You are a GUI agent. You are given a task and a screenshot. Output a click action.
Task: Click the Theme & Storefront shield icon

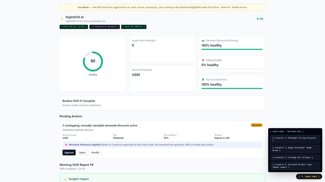pos(203,80)
